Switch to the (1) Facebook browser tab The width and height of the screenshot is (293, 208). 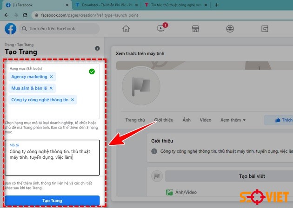click(36, 5)
